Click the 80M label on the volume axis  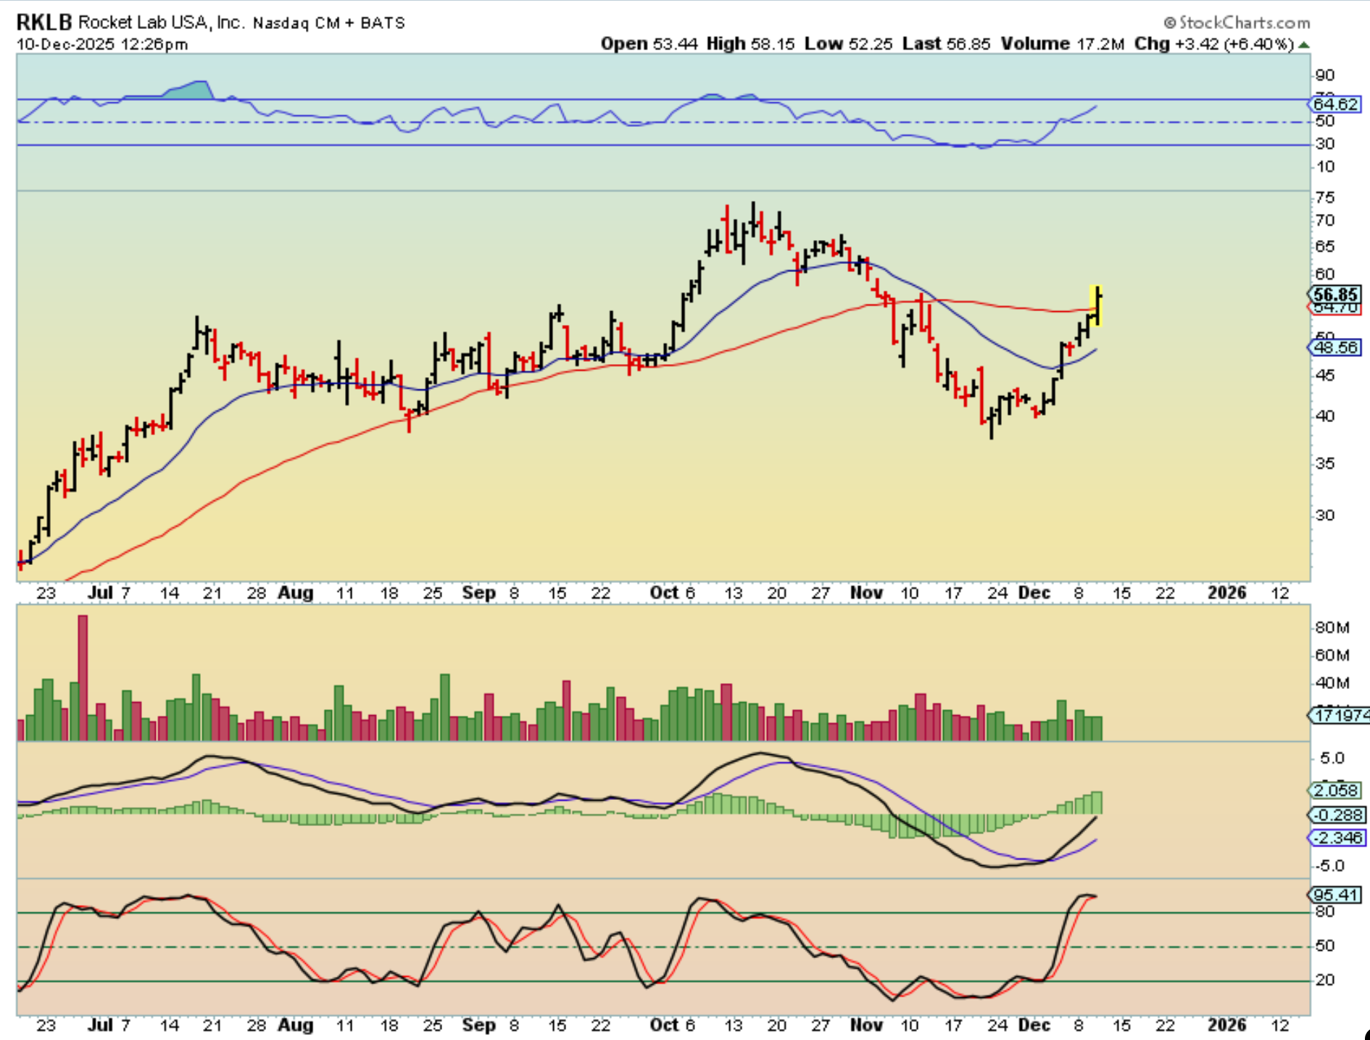pyautogui.click(x=1332, y=628)
